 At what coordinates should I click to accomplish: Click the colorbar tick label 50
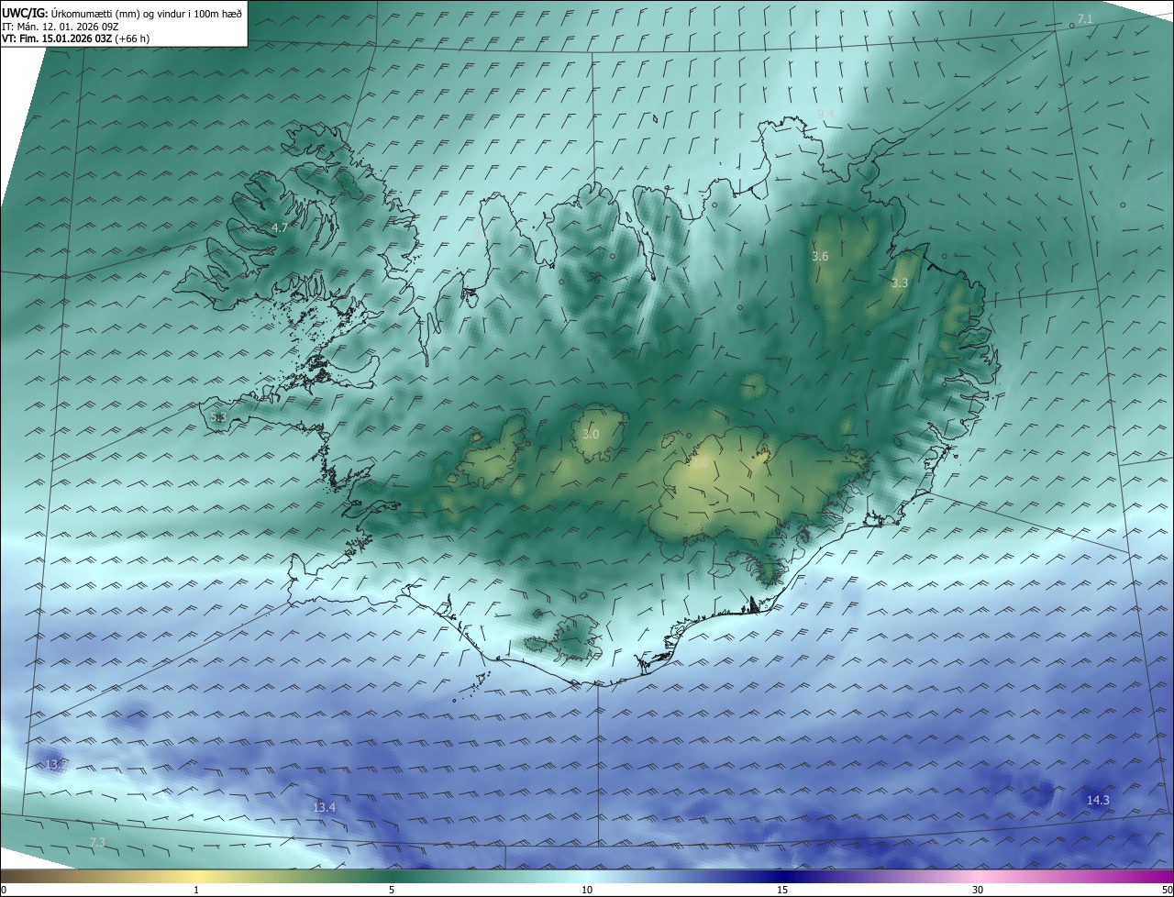(x=1167, y=890)
